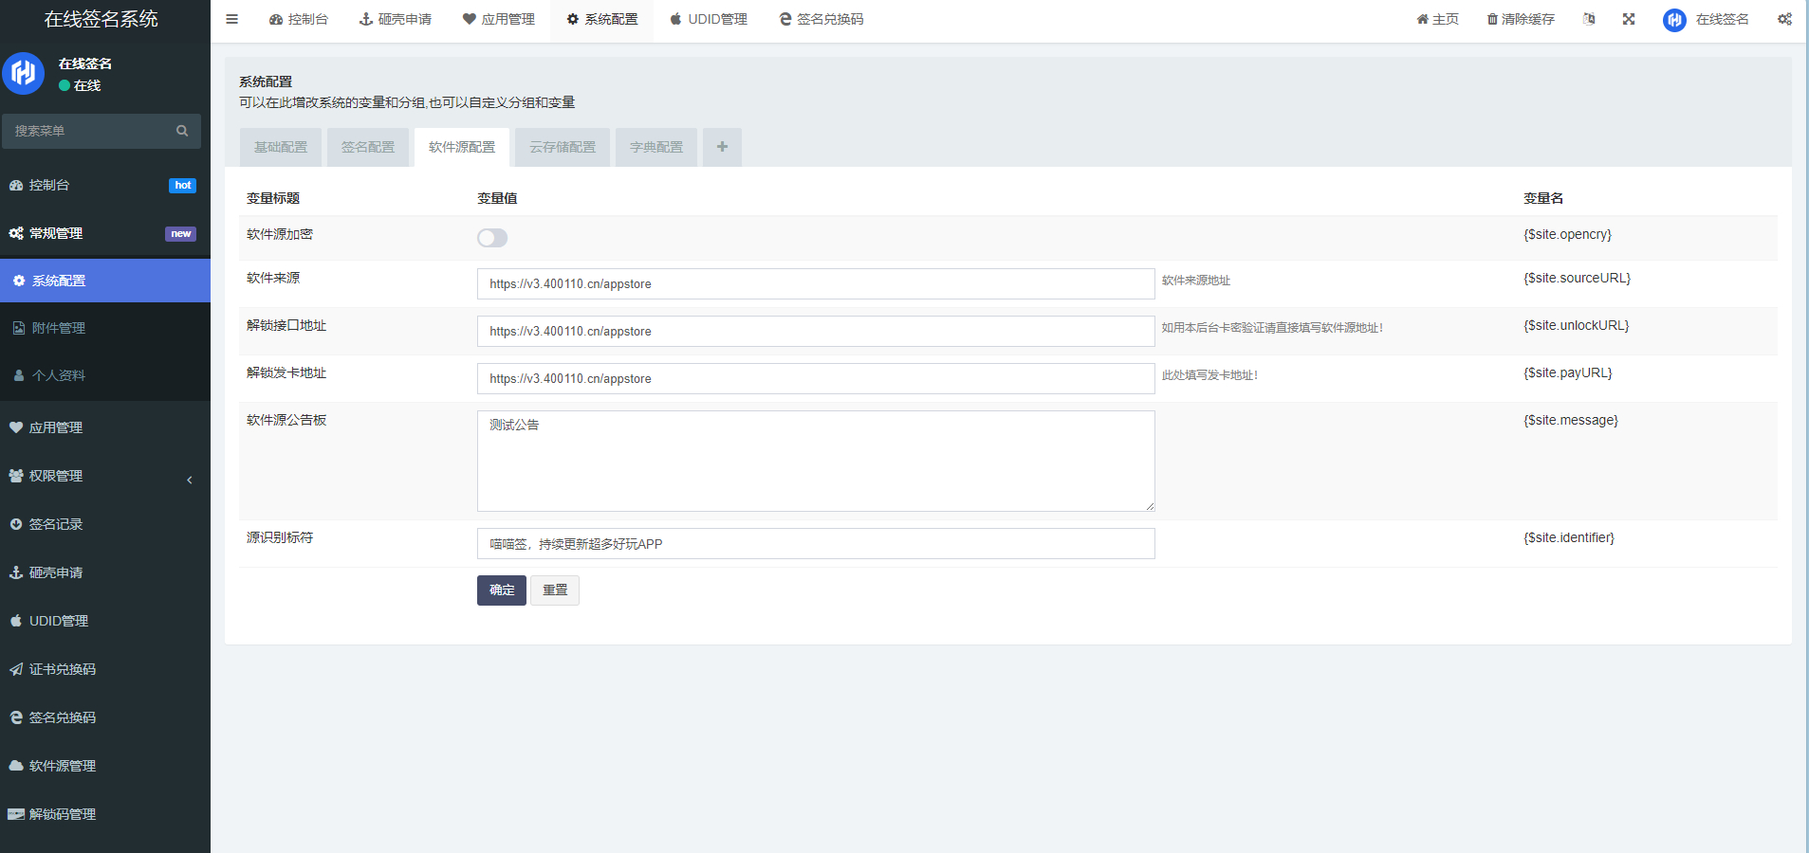Click the 确定 submit button
Screen dimensions: 1809x853
tap(501, 590)
